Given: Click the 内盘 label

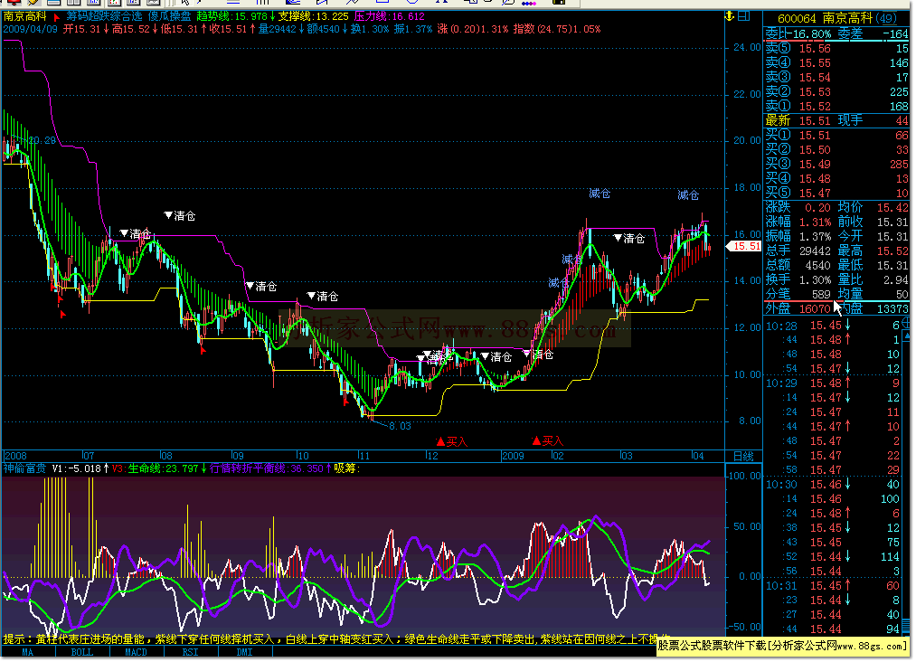Looking at the screenshot, I should 851,308.
